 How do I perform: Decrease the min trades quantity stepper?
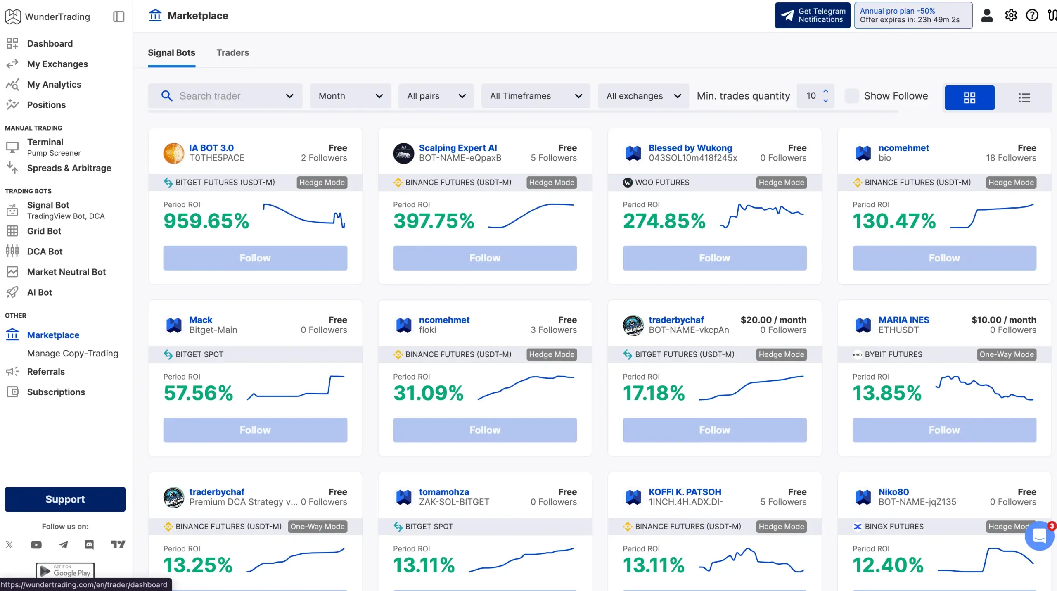(x=825, y=100)
